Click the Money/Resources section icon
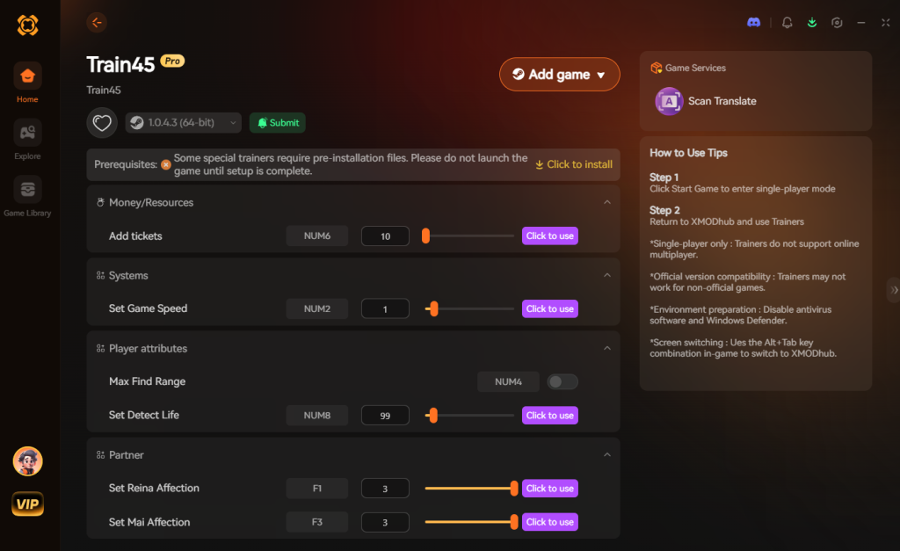 pos(100,203)
